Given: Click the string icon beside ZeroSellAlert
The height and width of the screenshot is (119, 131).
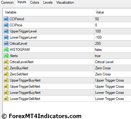Looking at the screenshot, I should (6, 74).
